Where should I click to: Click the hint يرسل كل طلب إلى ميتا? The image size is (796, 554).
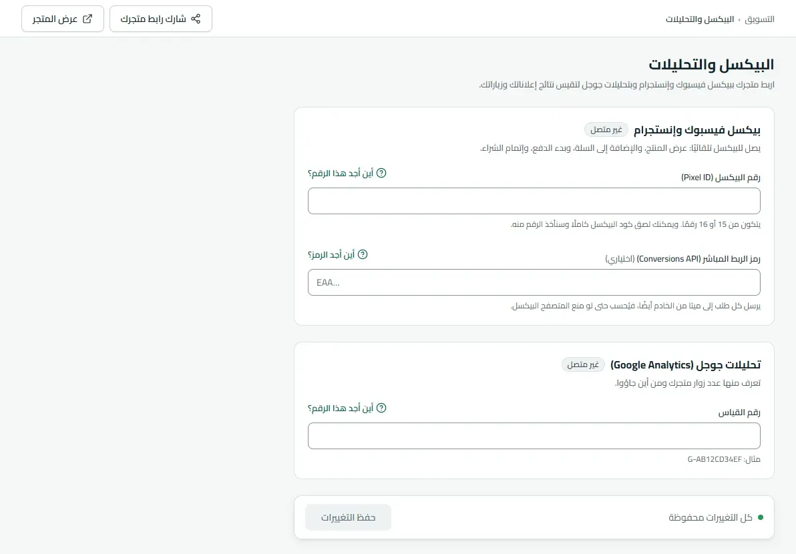tap(636, 306)
